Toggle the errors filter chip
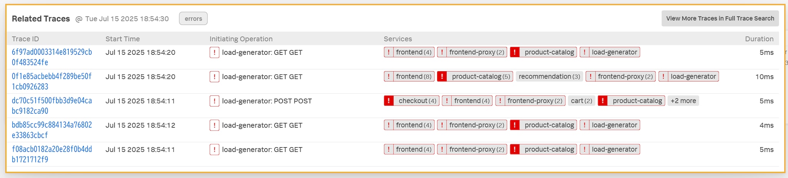Image resolution: width=788 pixels, height=178 pixels. 193,18
